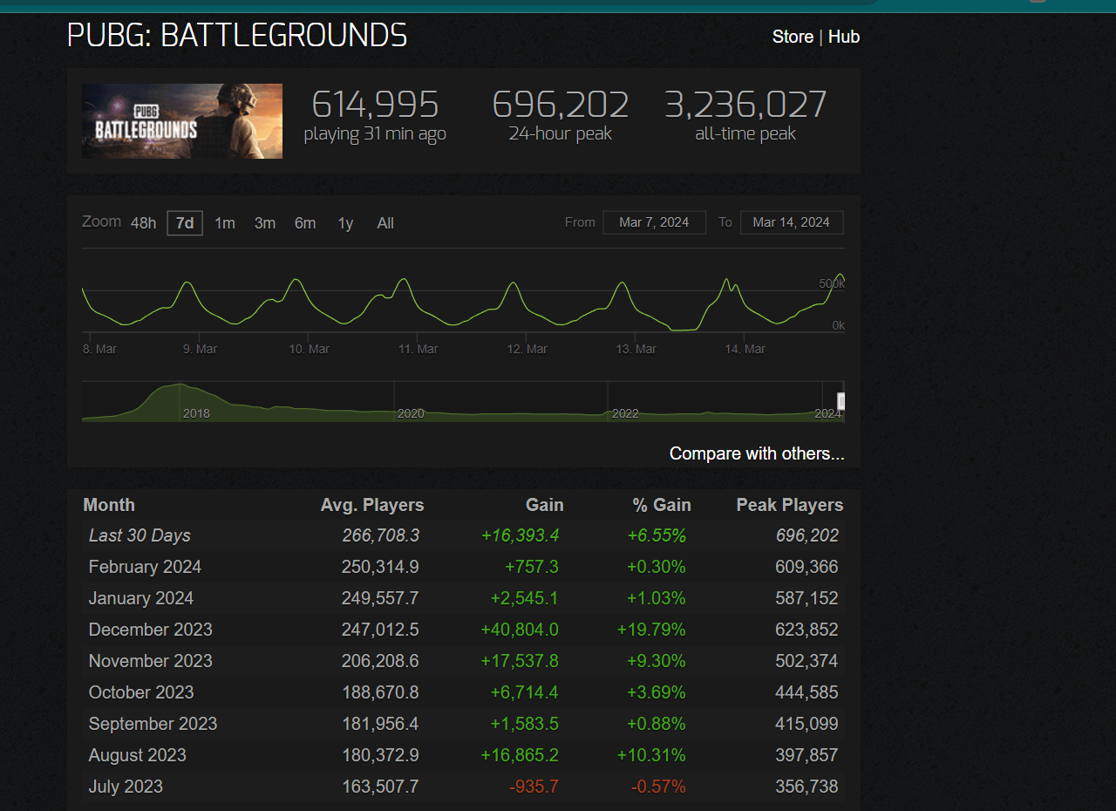Select the 7d zoom range
Viewport: 1116px width, 811px height.
coord(185,223)
